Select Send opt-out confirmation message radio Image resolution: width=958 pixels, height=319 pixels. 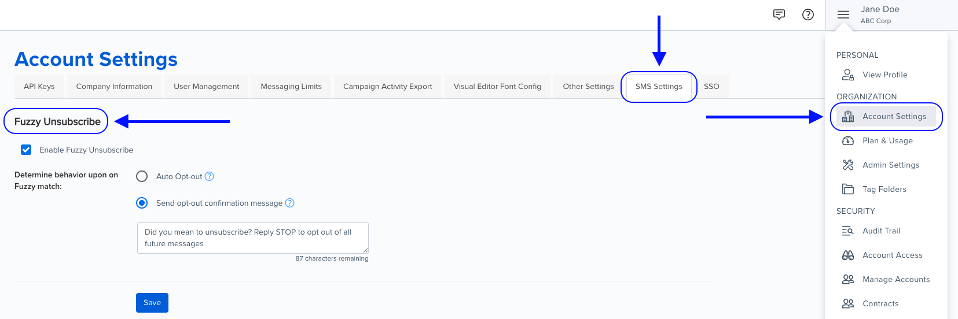(x=142, y=203)
